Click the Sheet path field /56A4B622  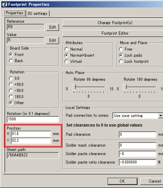point(33,155)
